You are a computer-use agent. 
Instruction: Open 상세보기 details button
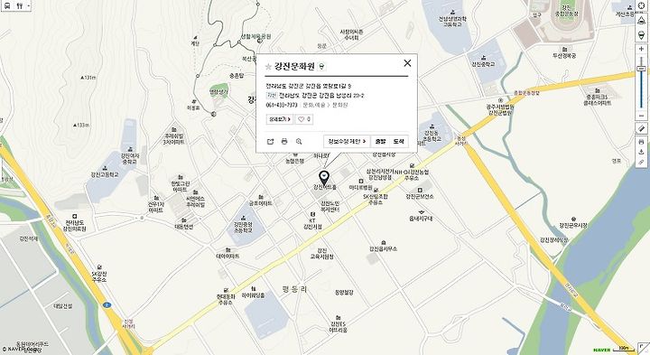click(279, 119)
